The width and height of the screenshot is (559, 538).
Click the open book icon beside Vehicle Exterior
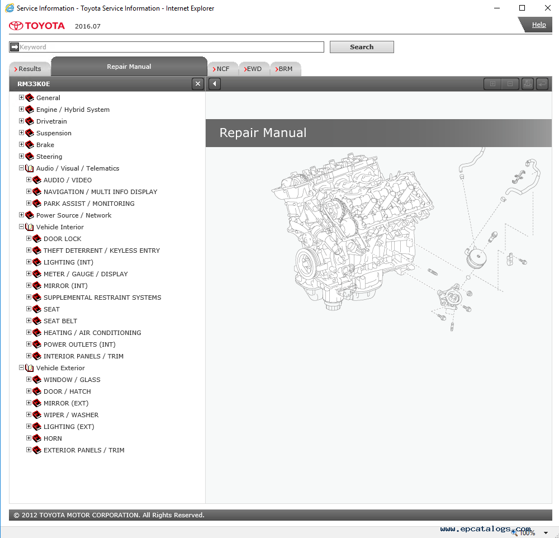point(30,368)
